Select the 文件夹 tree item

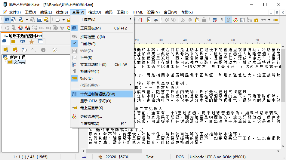pyautogui.click(x=20, y=62)
